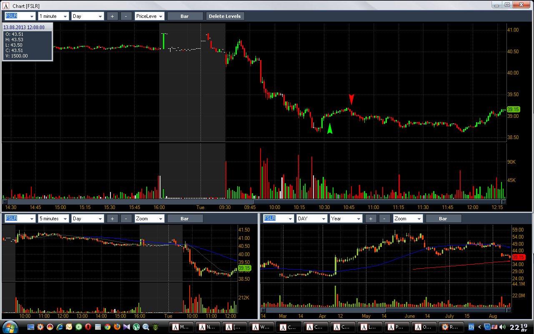Expand the 'Year' range dropdown
Viewport: 534px width, 334px height.
(x=346, y=218)
